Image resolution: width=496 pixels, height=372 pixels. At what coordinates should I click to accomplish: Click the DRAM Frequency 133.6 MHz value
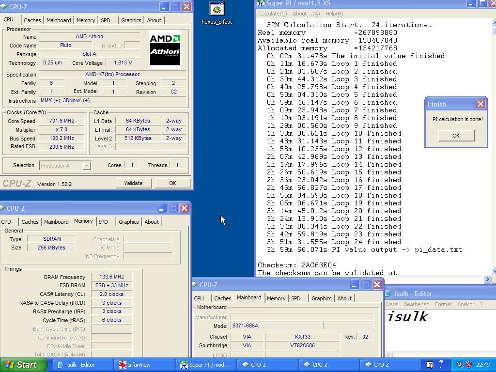[112, 277]
